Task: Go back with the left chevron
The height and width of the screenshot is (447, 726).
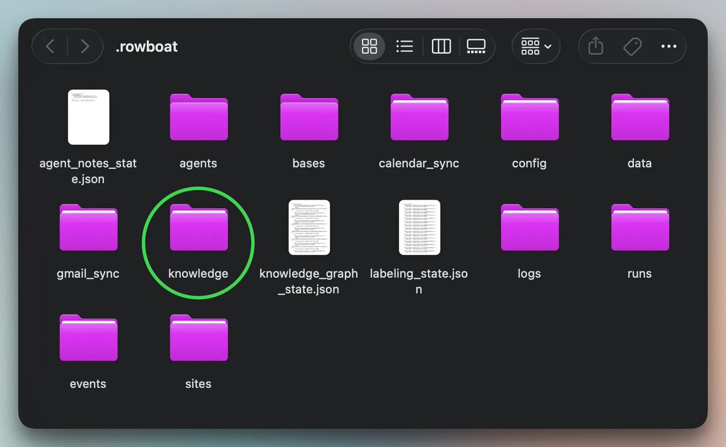Action: pos(50,46)
